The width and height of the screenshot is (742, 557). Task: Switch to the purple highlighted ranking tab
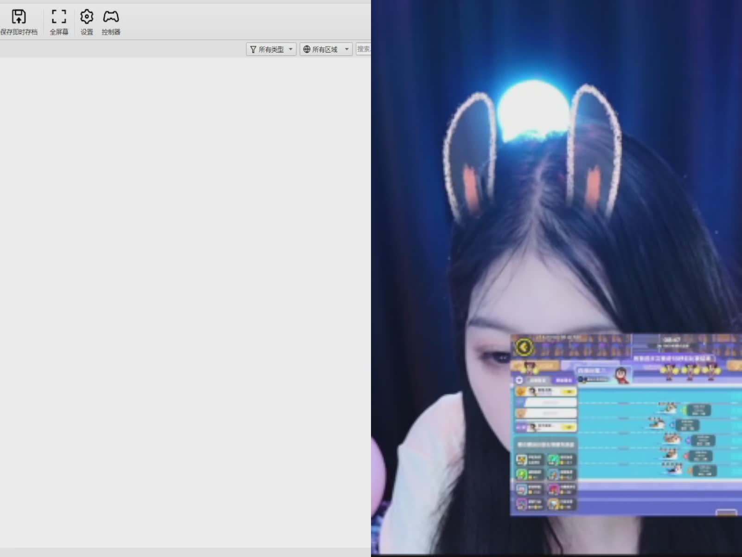pos(563,380)
